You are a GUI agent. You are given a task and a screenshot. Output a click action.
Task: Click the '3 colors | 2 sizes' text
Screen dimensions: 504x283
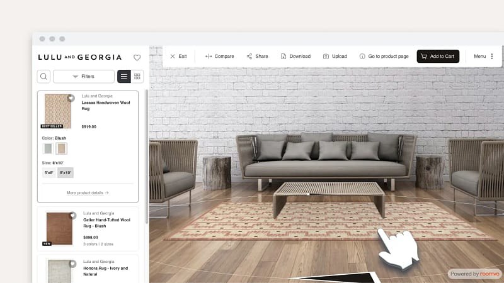pyautogui.click(x=98, y=244)
